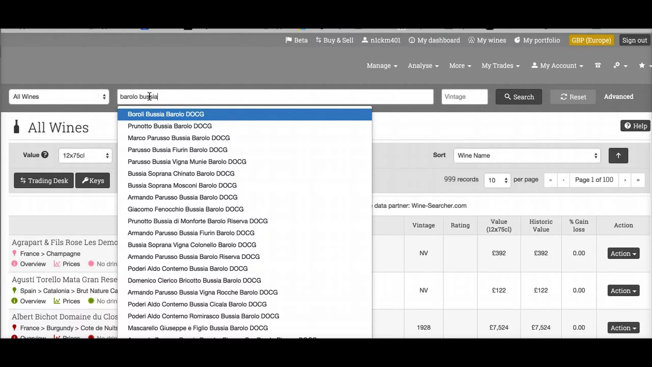Select Domenico Clerico Bricotto Bussia Barolo
This screenshot has height=367, width=652.
pos(244,280)
